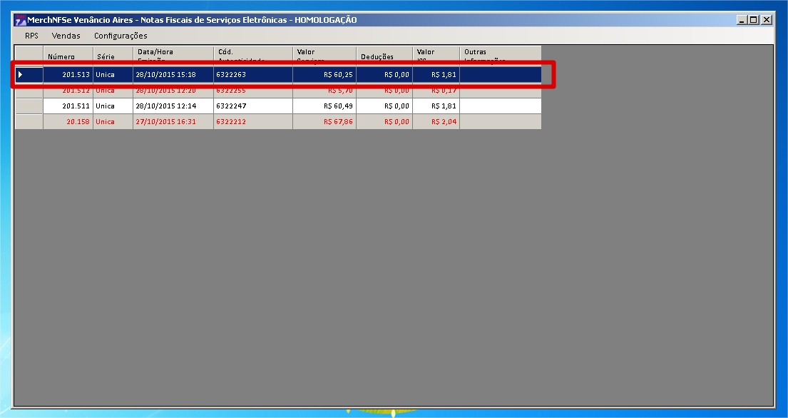Open the RPS menu
Image resolution: width=788 pixels, height=418 pixels.
tap(31, 36)
